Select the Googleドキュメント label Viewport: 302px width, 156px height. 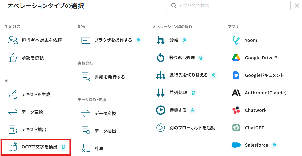point(264,75)
